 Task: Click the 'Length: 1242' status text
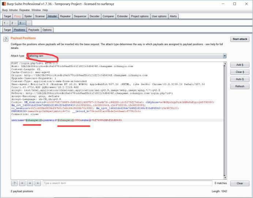[219, 191]
